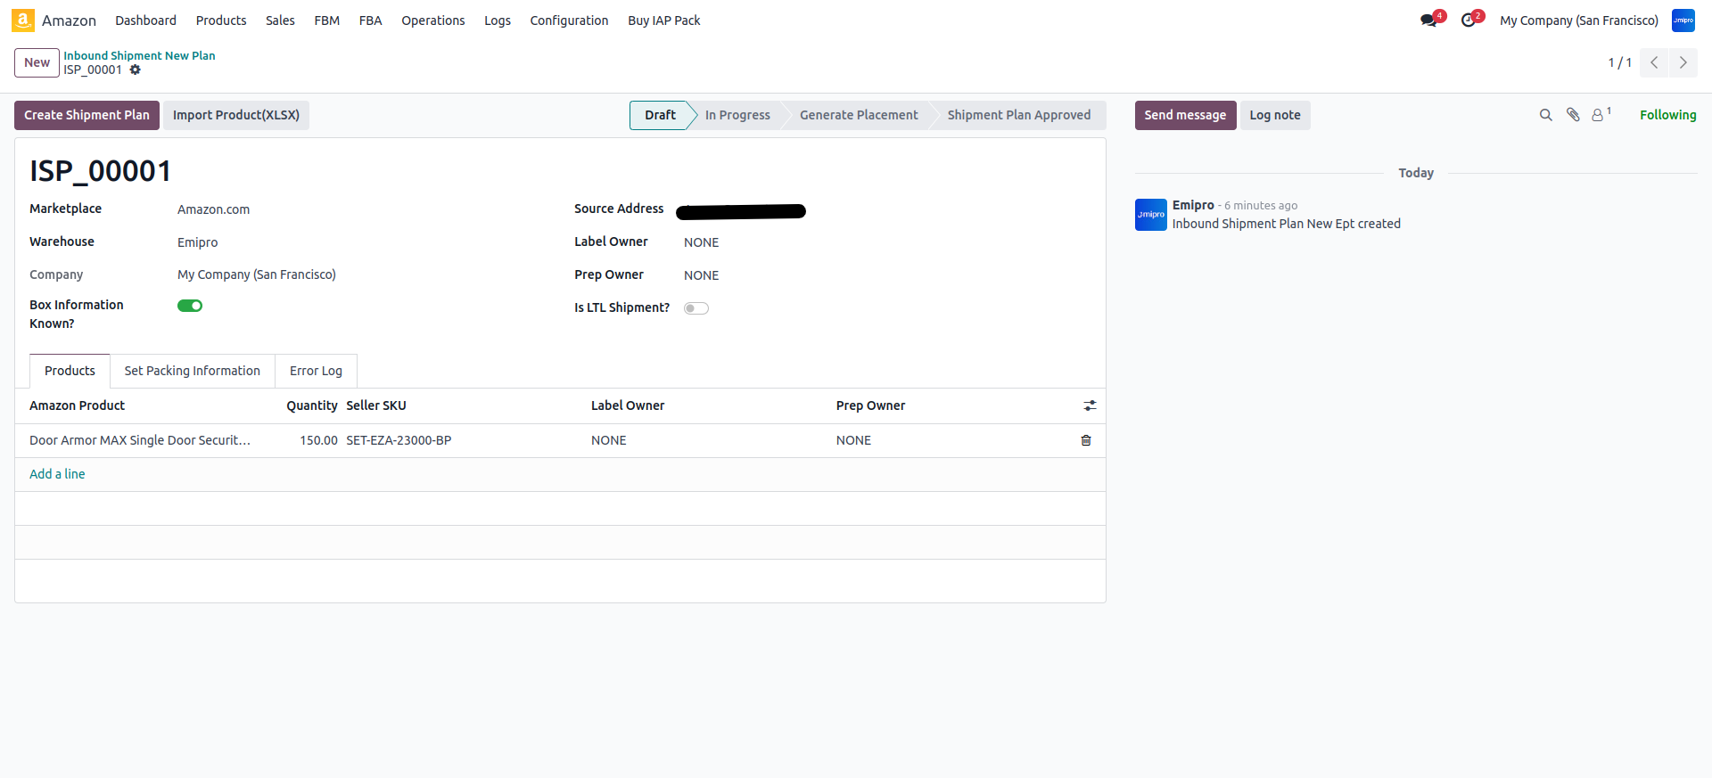Toggle Box Information Known switch

(190, 306)
